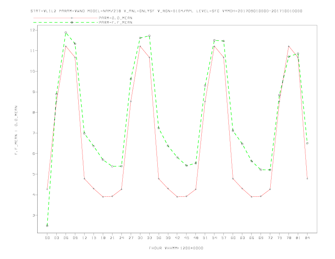The height and width of the screenshot is (259, 335).
Task: Click x-axis hour label 75
Action: (x=280, y=238)
